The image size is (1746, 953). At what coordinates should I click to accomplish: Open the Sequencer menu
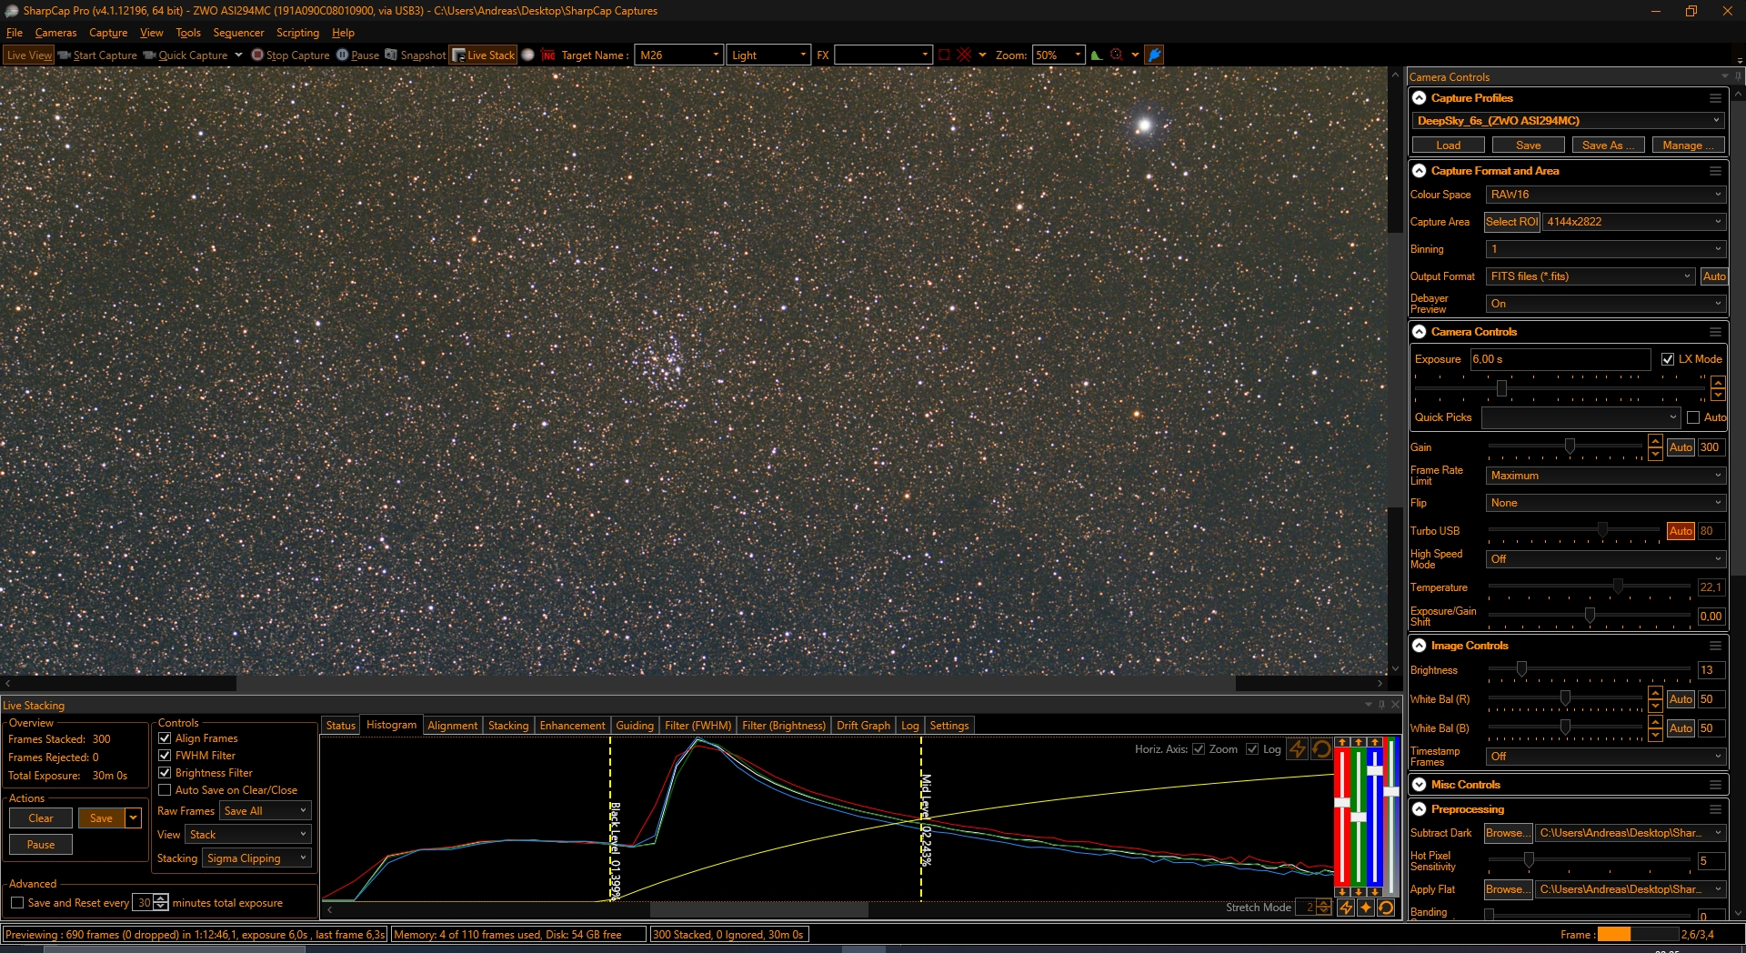(x=238, y=33)
